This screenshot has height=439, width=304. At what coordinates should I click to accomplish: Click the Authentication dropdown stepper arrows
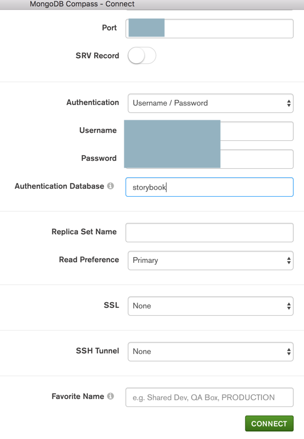(289, 103)
